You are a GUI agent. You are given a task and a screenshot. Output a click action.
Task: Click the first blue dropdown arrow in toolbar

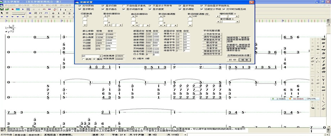[2, 17]
